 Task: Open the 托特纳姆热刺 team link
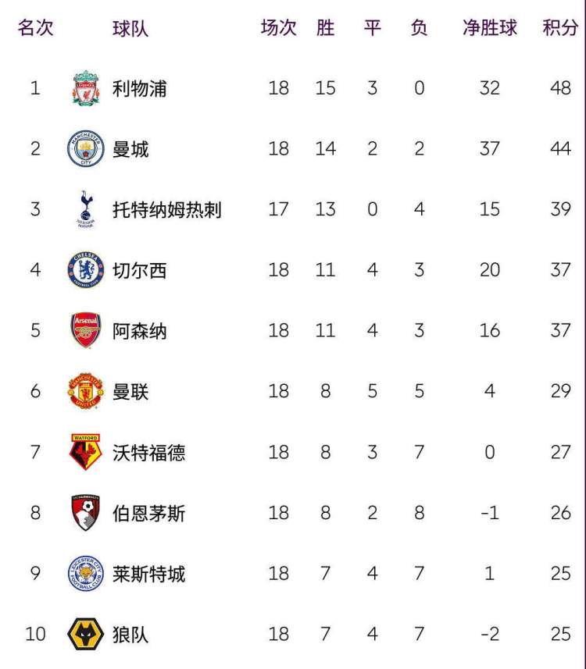167,209
